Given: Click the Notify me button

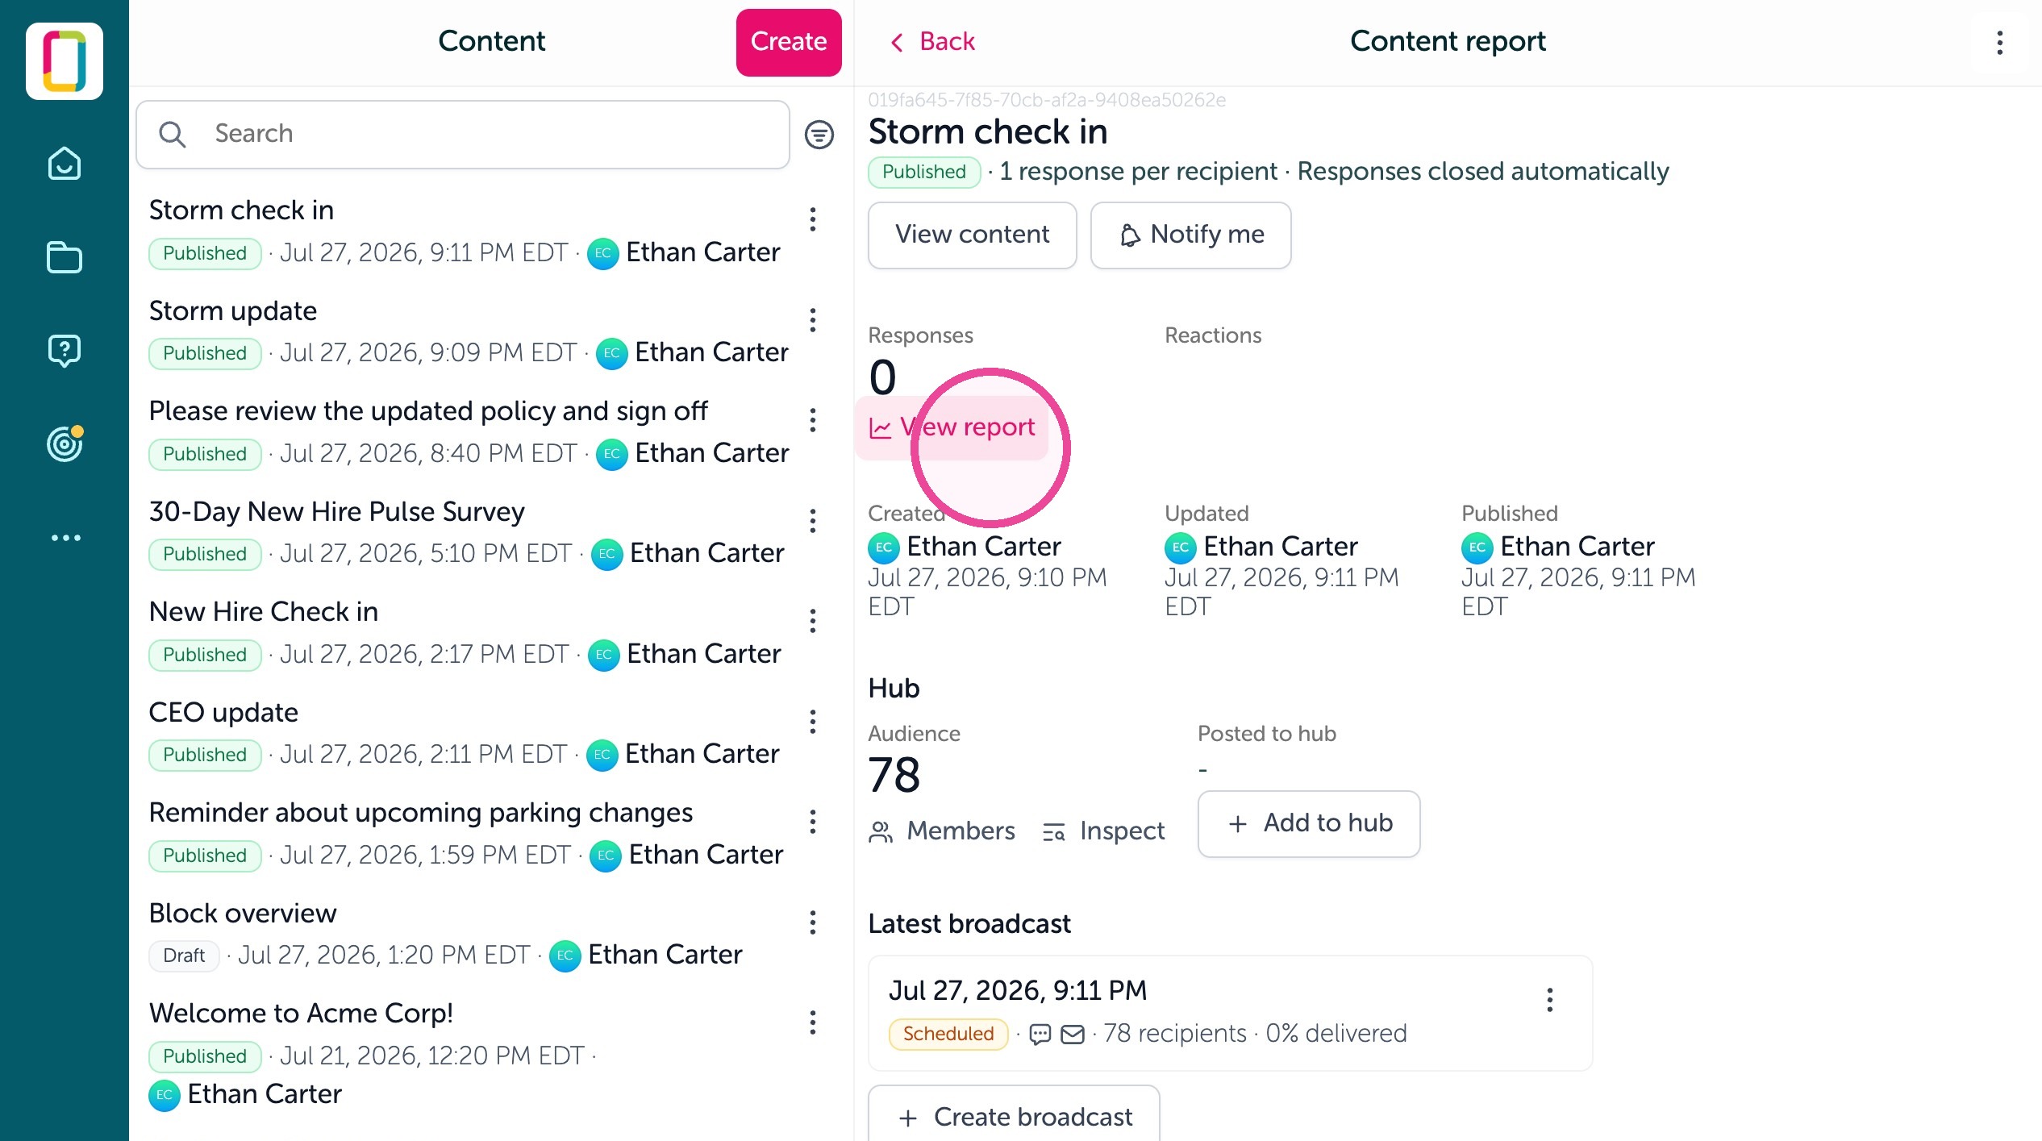Looking at the screenshot, I should click(1191, 235).
